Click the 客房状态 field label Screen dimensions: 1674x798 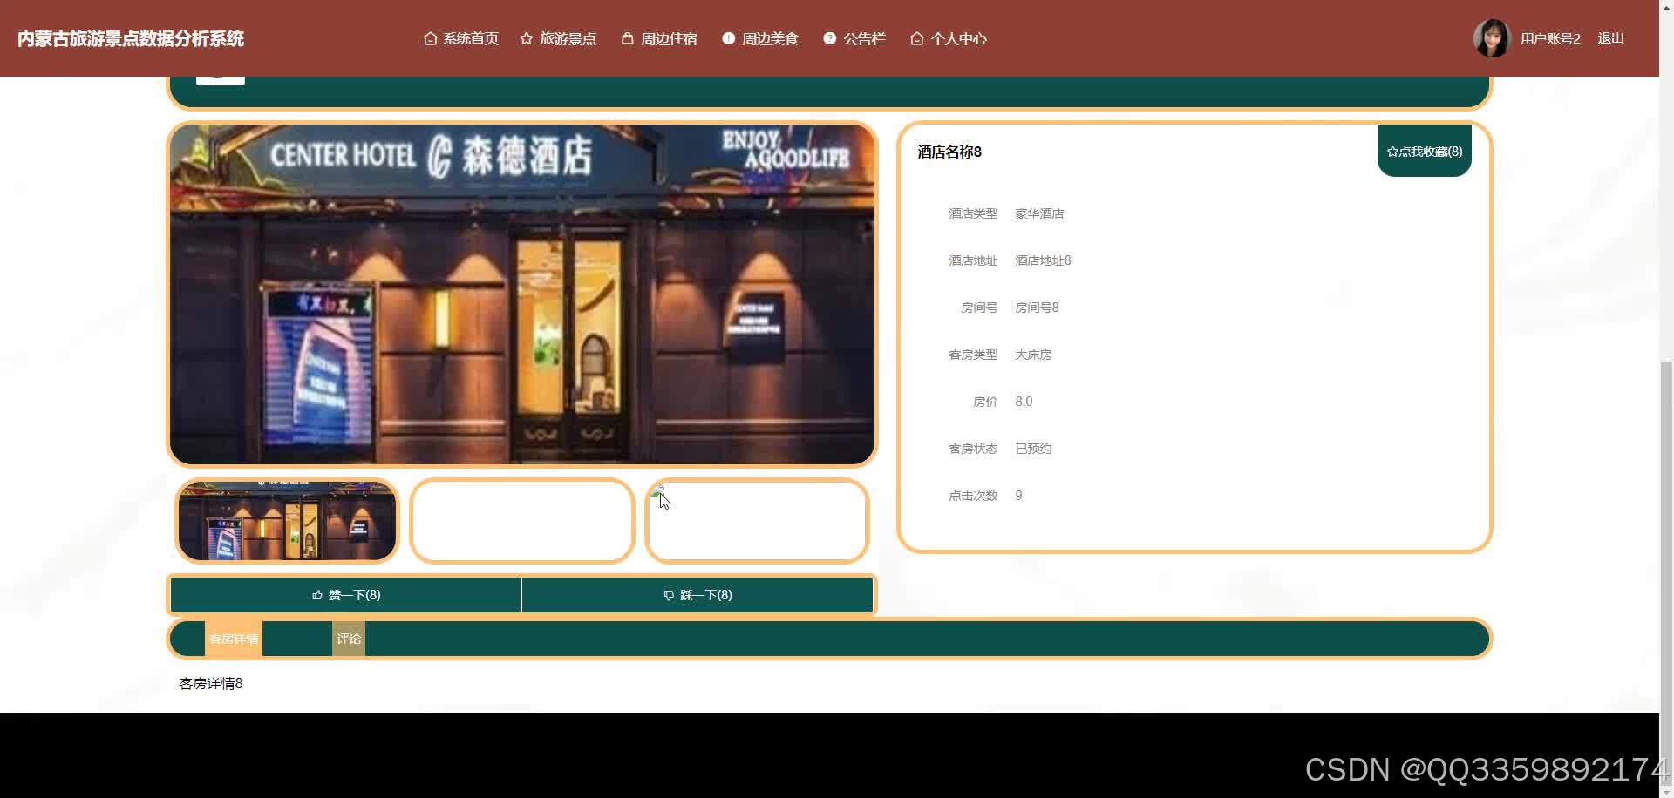click(x=973, y=449)
